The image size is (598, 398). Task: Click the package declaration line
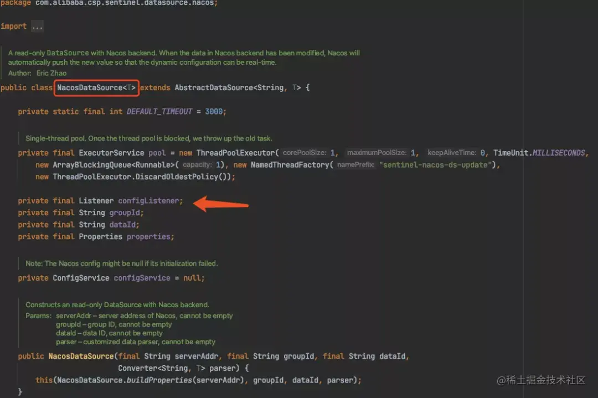point(109,3)
